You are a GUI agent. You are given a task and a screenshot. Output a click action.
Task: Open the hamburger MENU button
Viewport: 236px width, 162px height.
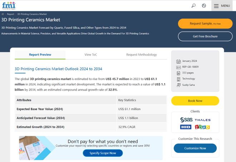click(222, 6)
